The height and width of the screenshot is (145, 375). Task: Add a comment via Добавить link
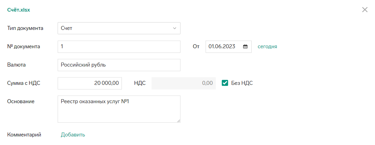[x=73, y=135]
